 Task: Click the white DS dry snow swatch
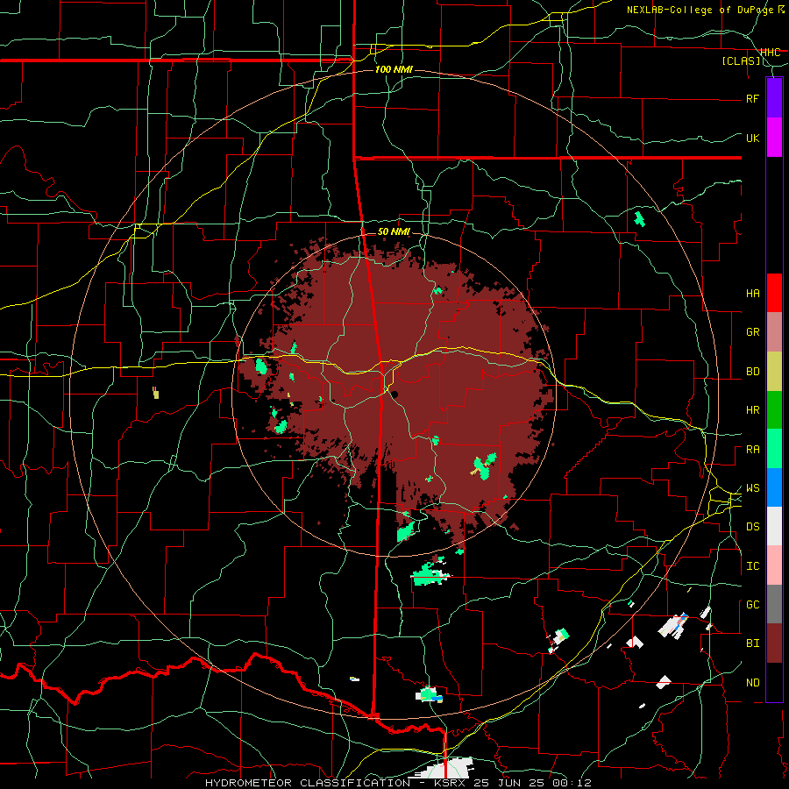pos(774,526)
